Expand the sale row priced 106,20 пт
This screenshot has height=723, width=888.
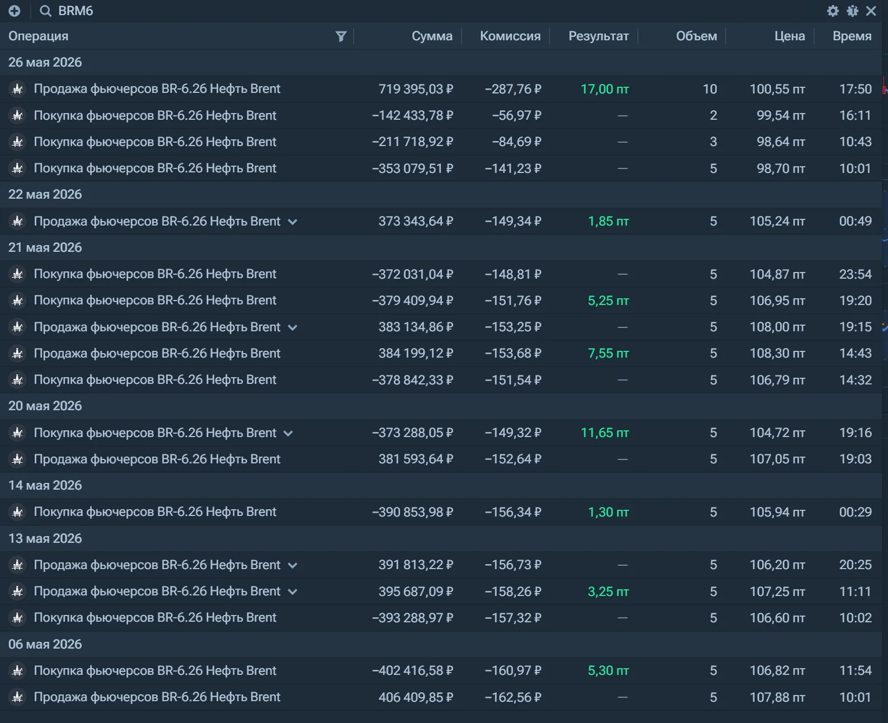pyautogui.click(x=292, y=565)
